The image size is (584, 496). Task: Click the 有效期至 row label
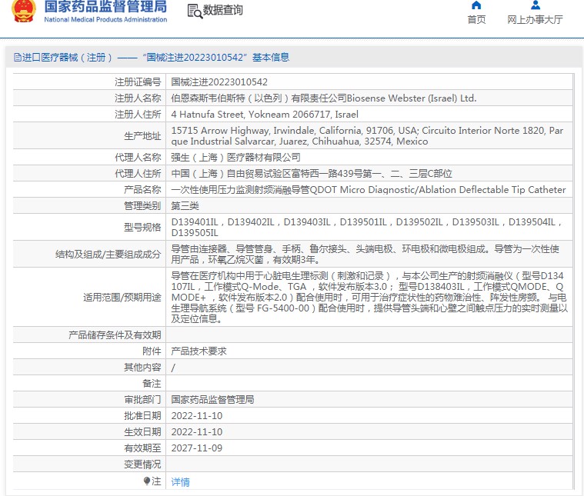142,448
